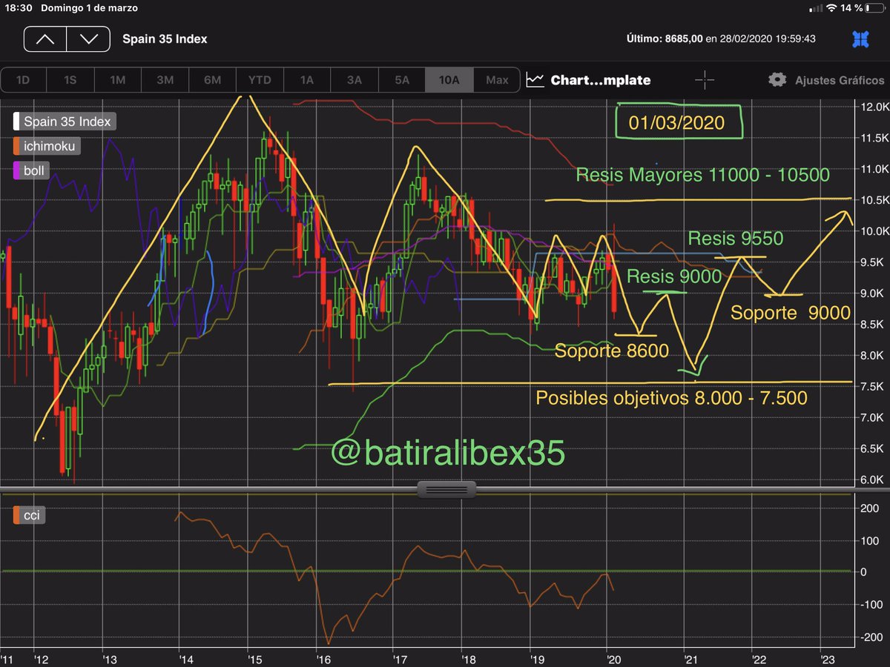
Task: Select the YTD time range
Action: pyautogui.click(x=260, y=80)
